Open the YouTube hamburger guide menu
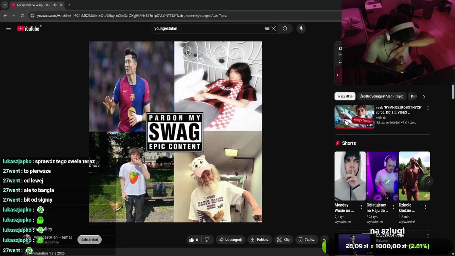 [x=9, y=28]
